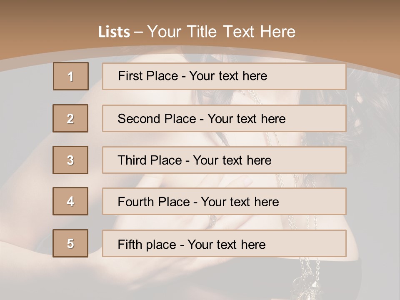
Task: Click the number 3 square
Action: 70,160
